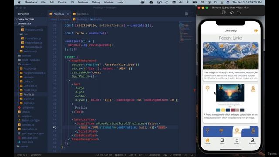Like the React color extractor link card

[208, 88]
